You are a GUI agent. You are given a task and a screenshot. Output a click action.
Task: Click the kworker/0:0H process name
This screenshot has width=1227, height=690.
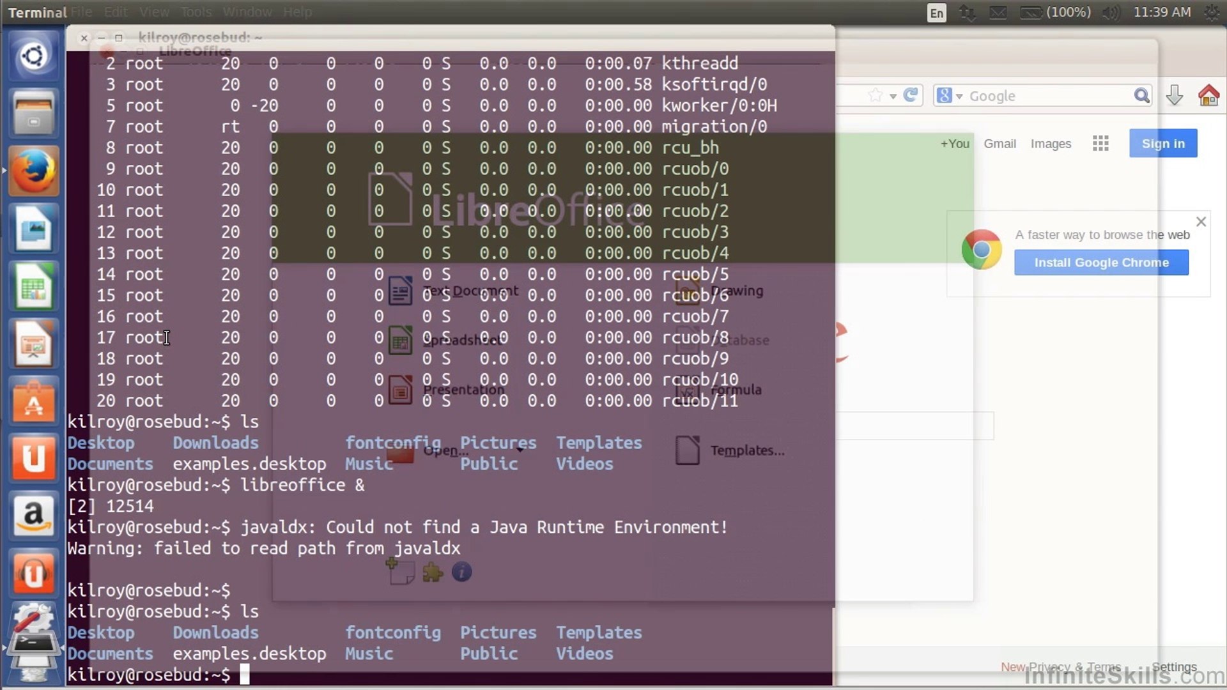coord(719,105)
